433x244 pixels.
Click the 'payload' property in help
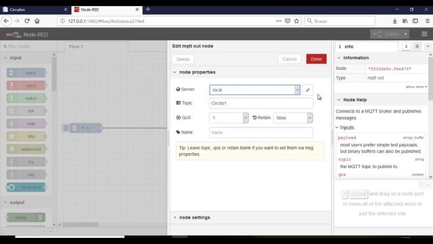coord(347,138)
